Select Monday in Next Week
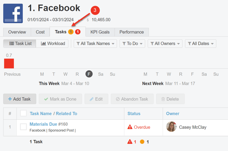Viewport: 228px width, 151px height. 145,74
